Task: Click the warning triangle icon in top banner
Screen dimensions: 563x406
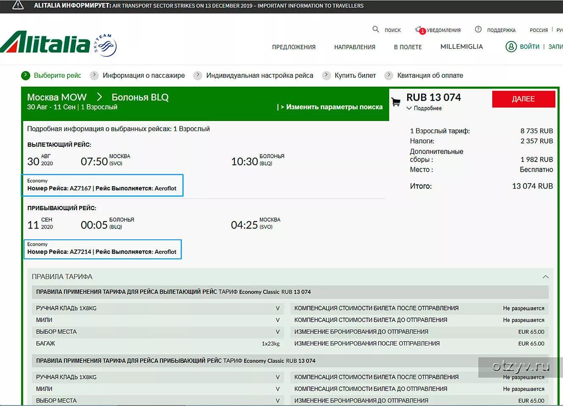Action: pos(18,5)
